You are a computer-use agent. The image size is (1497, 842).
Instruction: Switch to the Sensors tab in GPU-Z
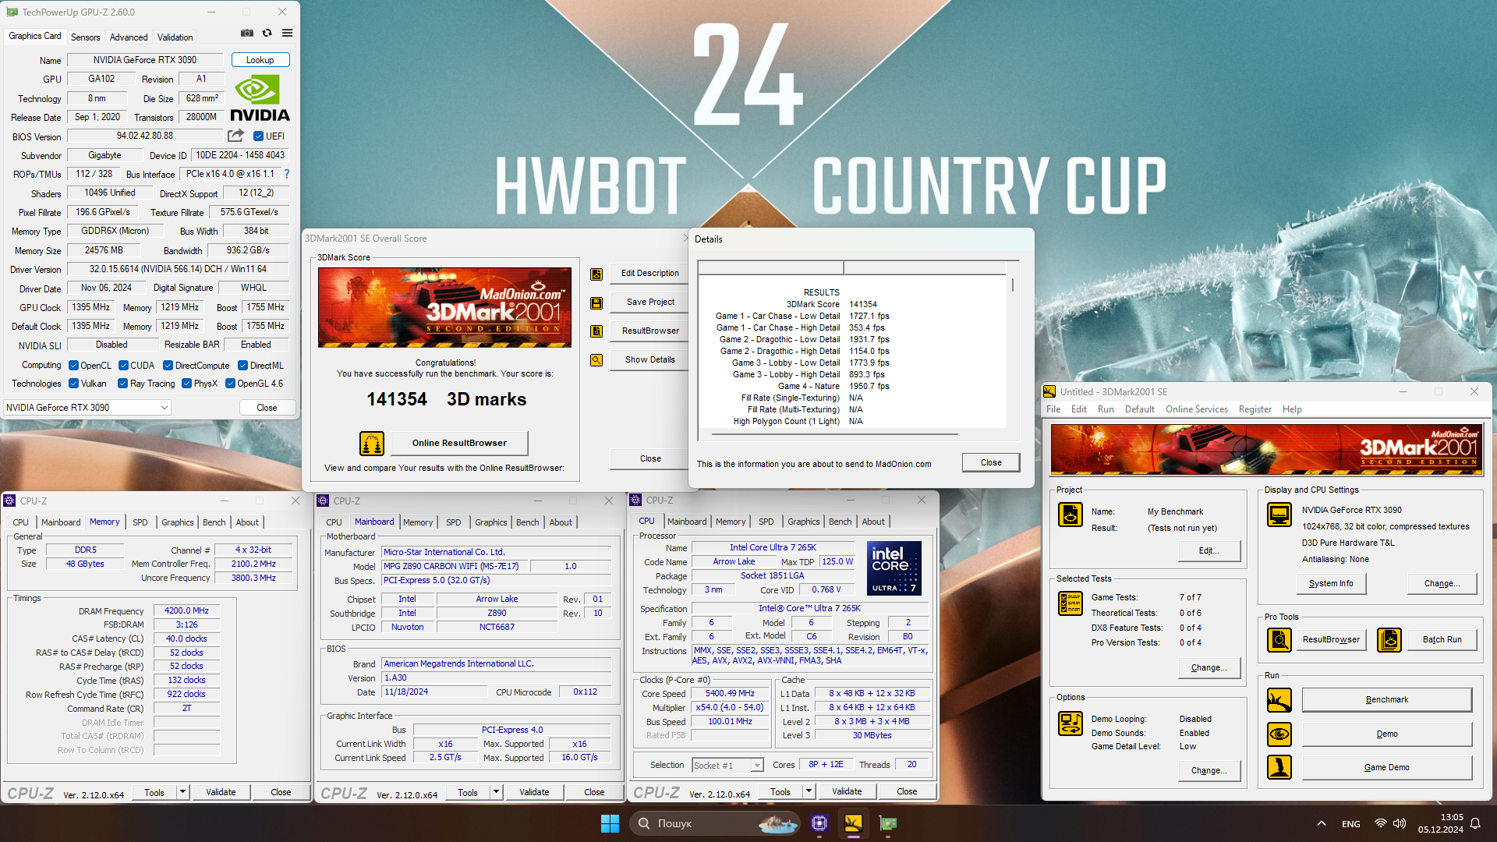(85, 37)
